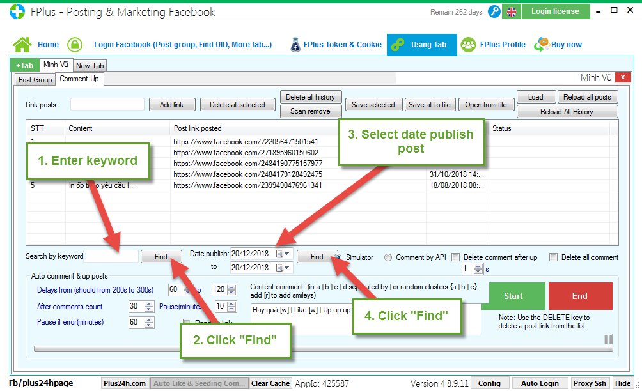Select the post link ending 271895960150602
The image size is (642, 391).
point(246,153)
